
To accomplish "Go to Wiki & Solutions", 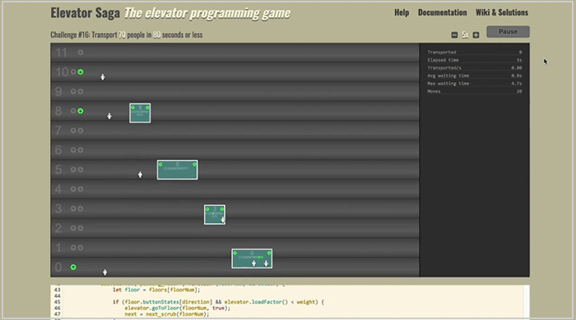I will point(502,12).
